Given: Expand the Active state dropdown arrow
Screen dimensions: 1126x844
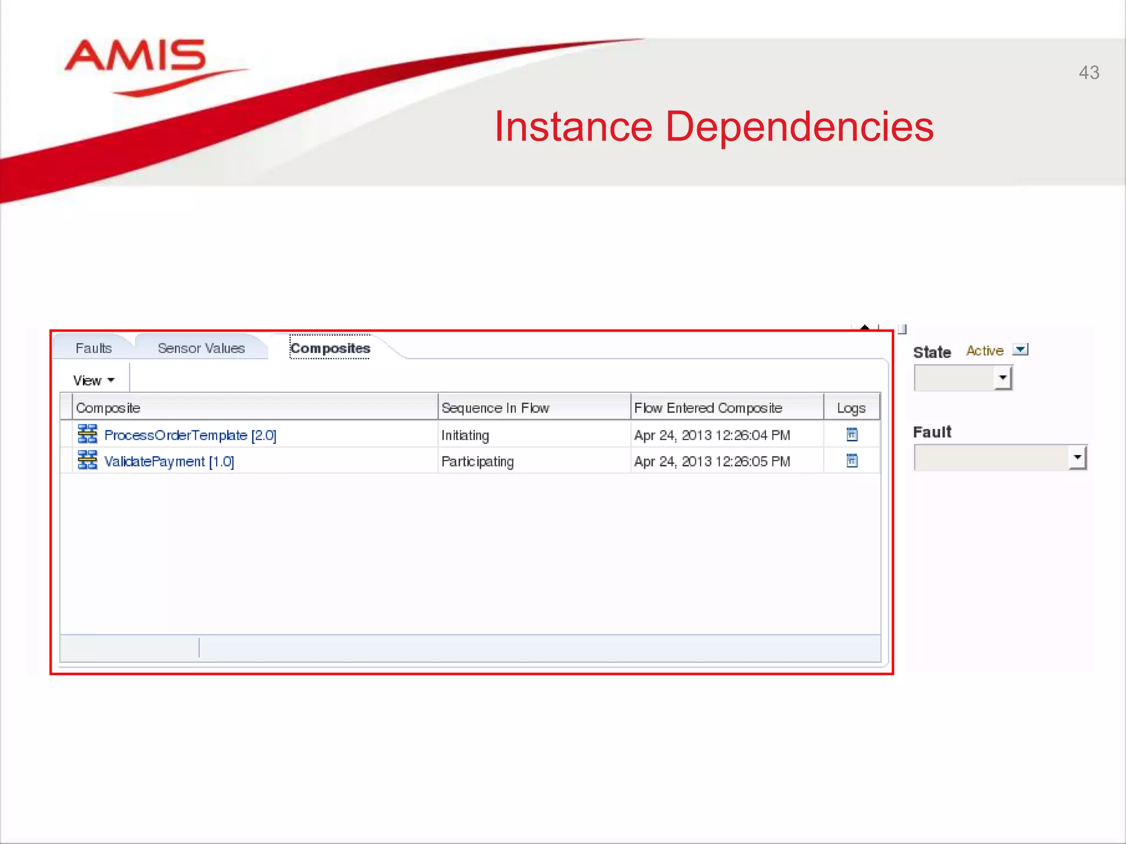Looking at the screenshot, I should [x=1020, y=349].
